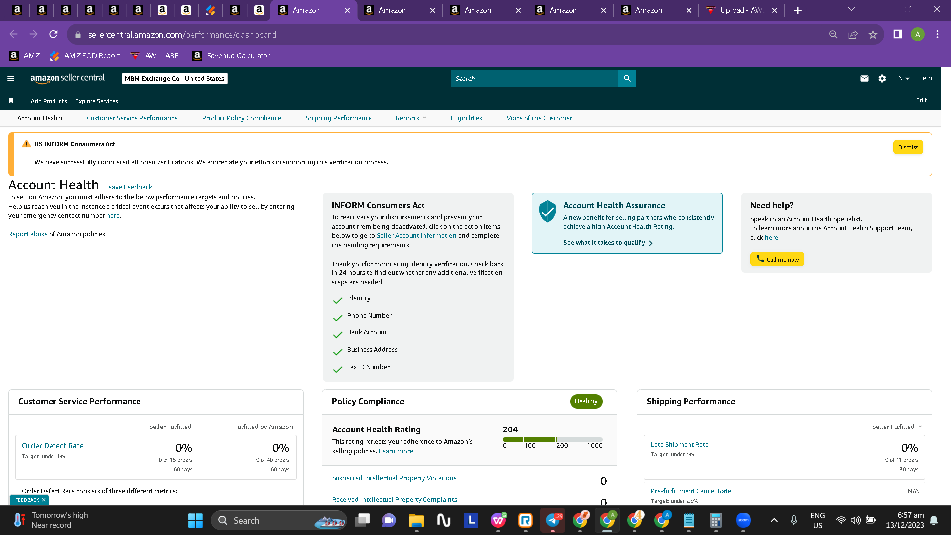951x535 pixels.
Task: Open the Chrome tab search chevron
Action: (x=851, y=9)
